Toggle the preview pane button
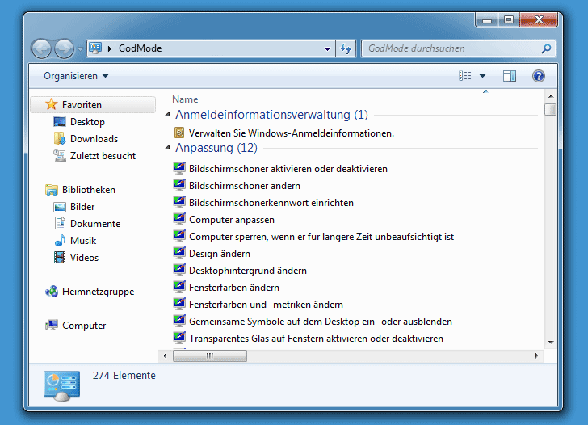This screenshot has width=588, height=425. click(509, 76)
